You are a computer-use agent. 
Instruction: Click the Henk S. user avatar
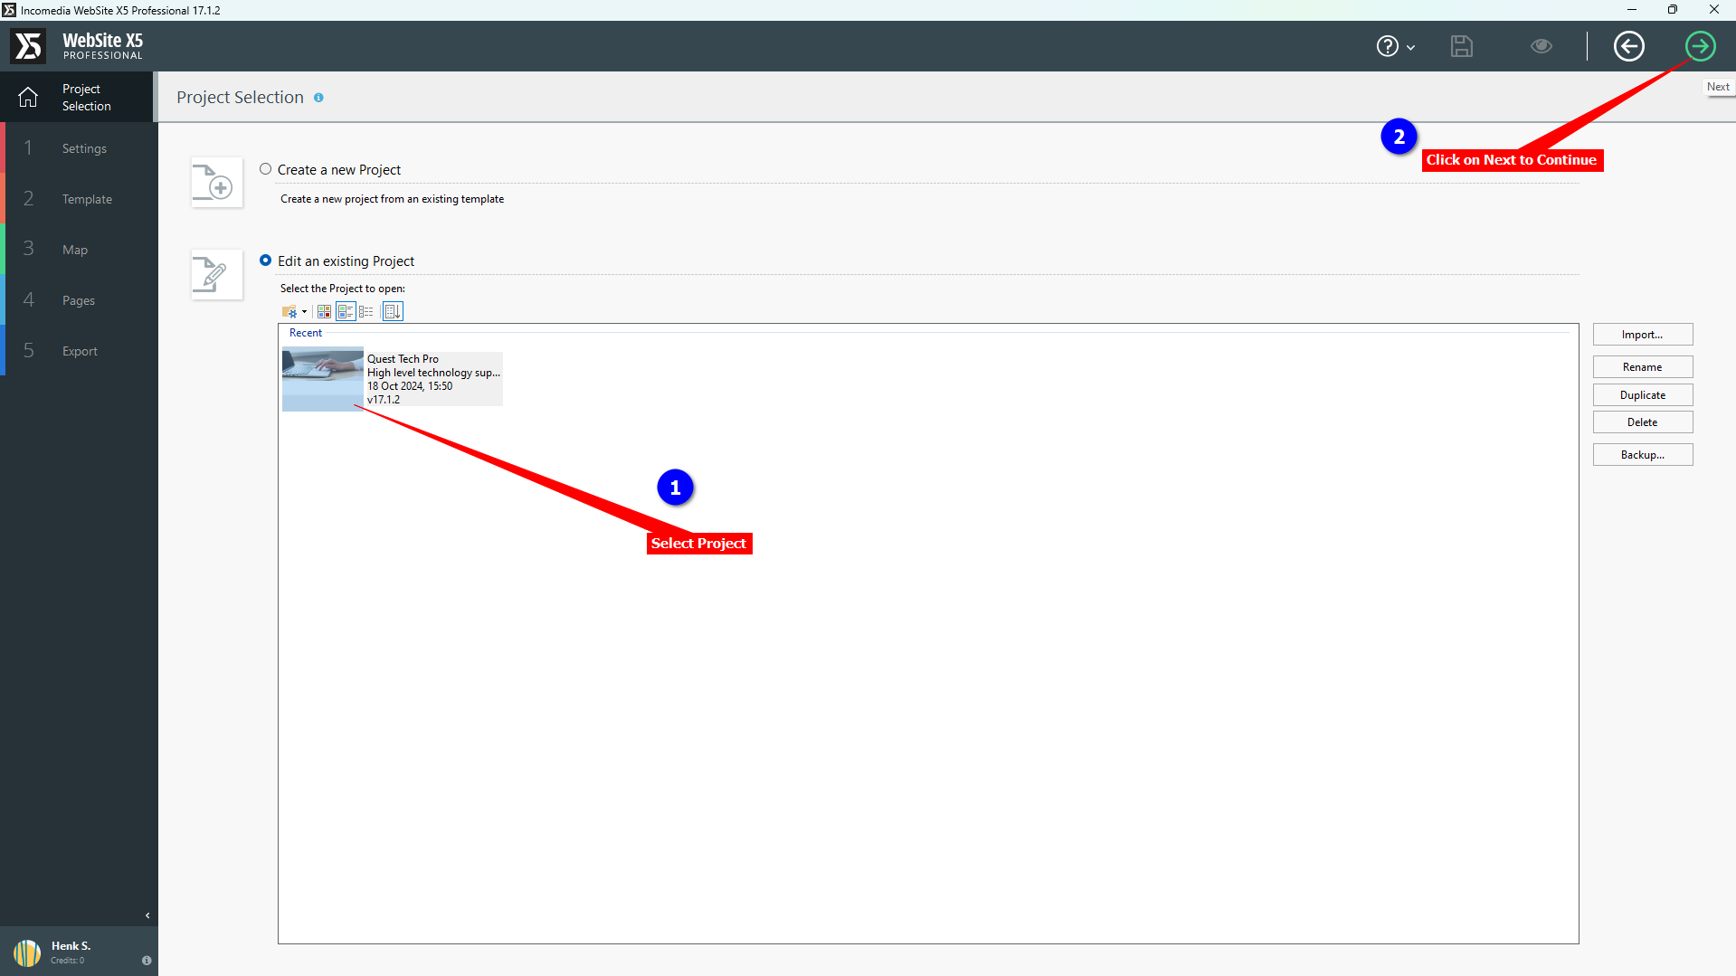click(x=27, y=952)
